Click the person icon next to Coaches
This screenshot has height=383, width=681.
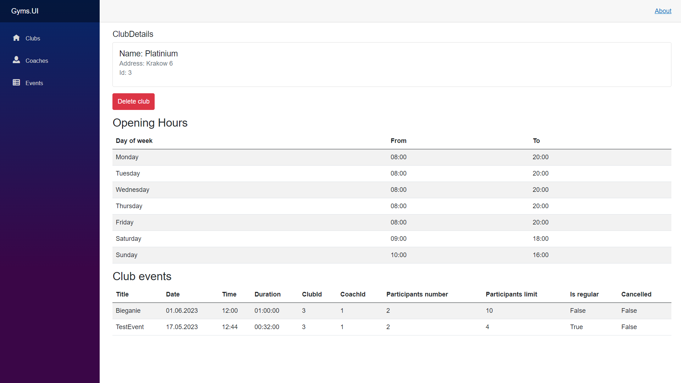[16, 60]
